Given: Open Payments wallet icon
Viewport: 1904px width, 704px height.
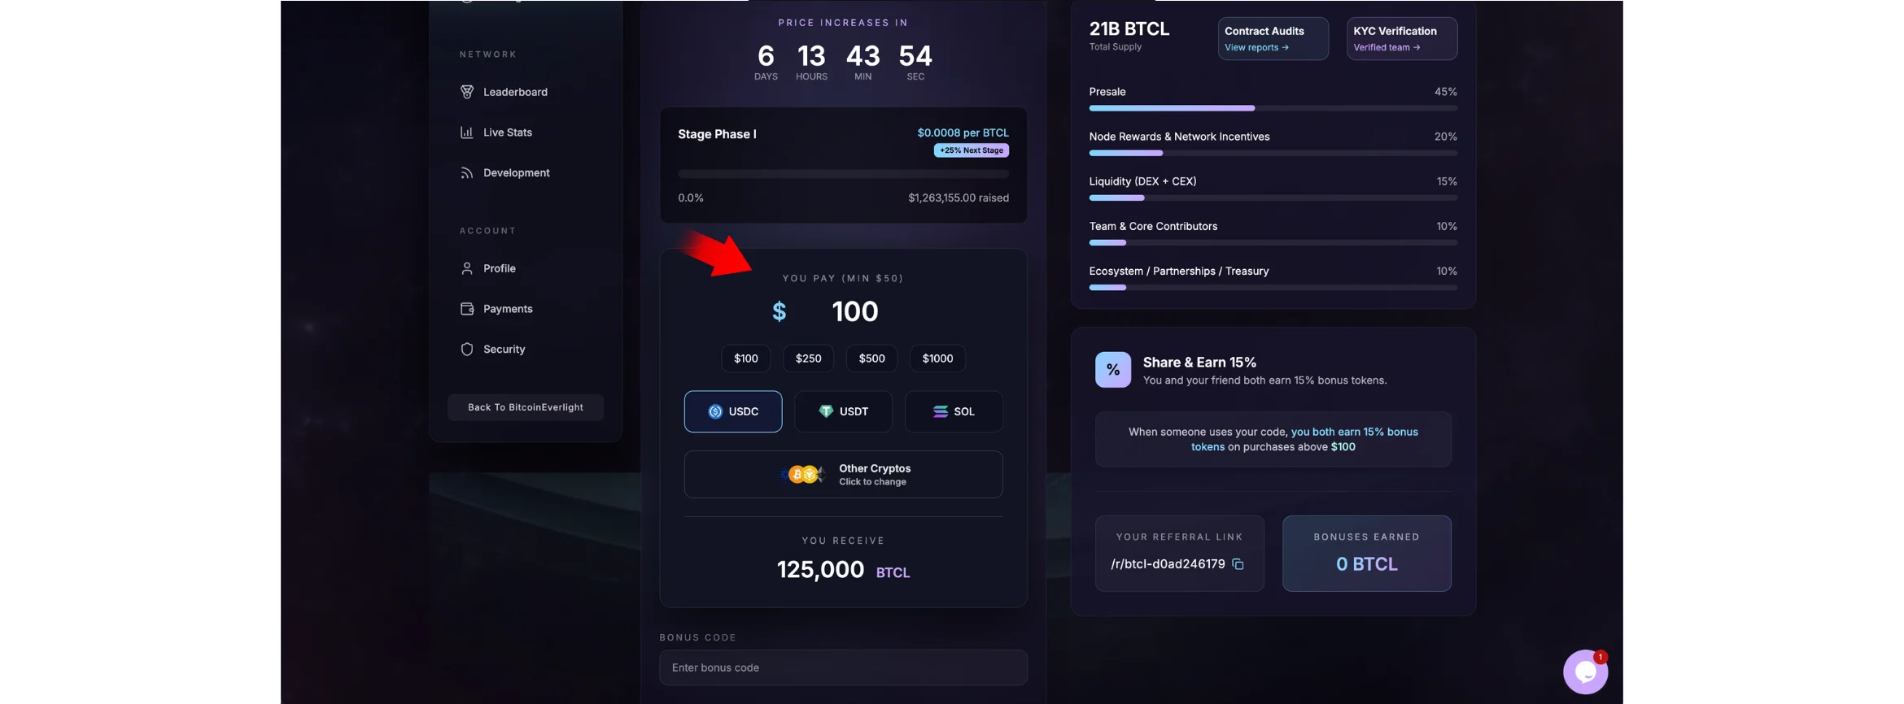Looking at the screenshot, I should click(467, 309).
